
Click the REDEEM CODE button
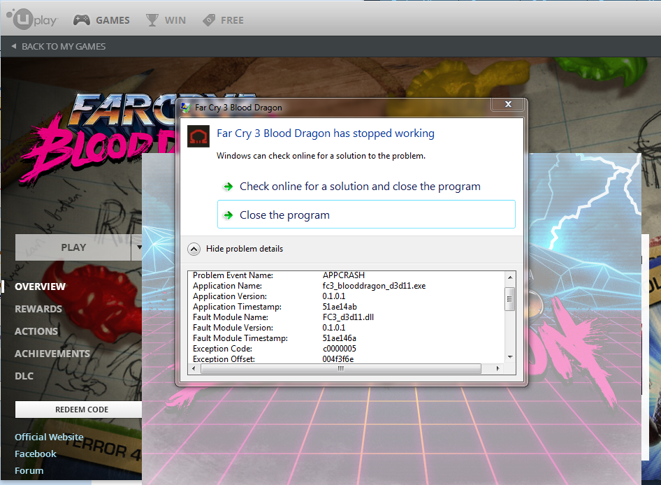click(78, 410)
